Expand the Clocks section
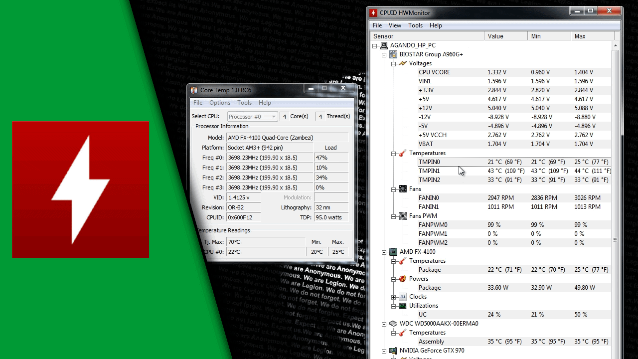This screenshot has width=638, height=359. tap(394, 297)
